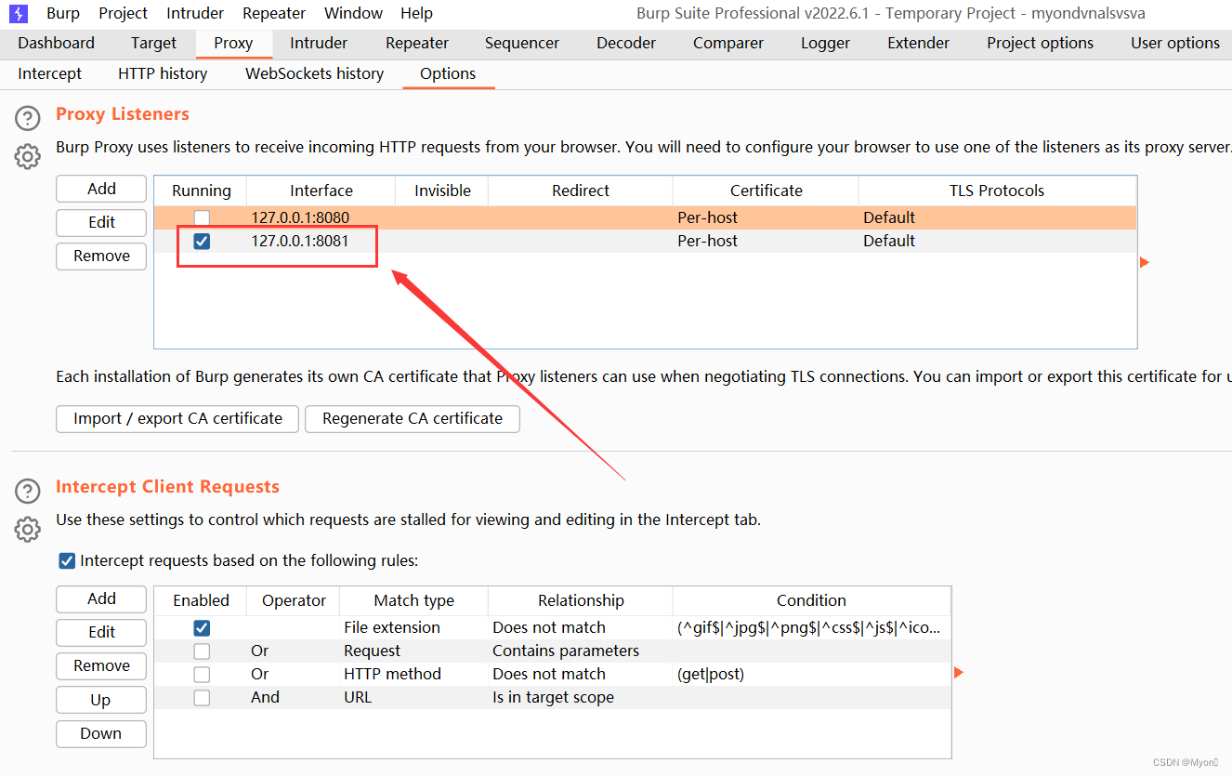
Task: Click Remove under Proxy Listeners
Action: click(x=101, y=256)
